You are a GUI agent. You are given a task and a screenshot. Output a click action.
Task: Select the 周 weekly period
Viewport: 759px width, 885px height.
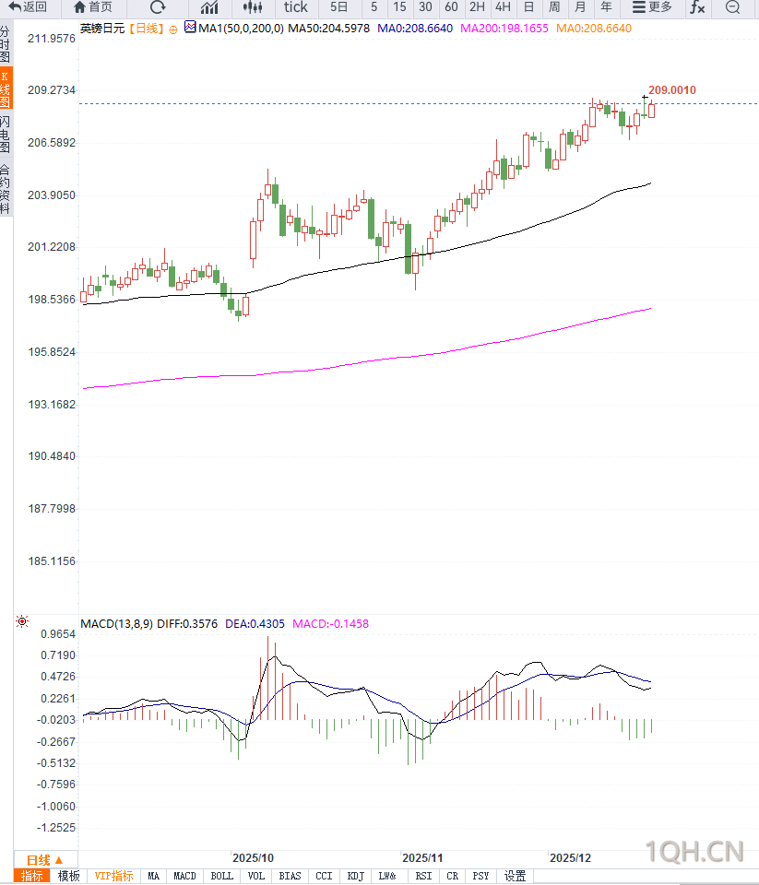click(x=554, y=7)
